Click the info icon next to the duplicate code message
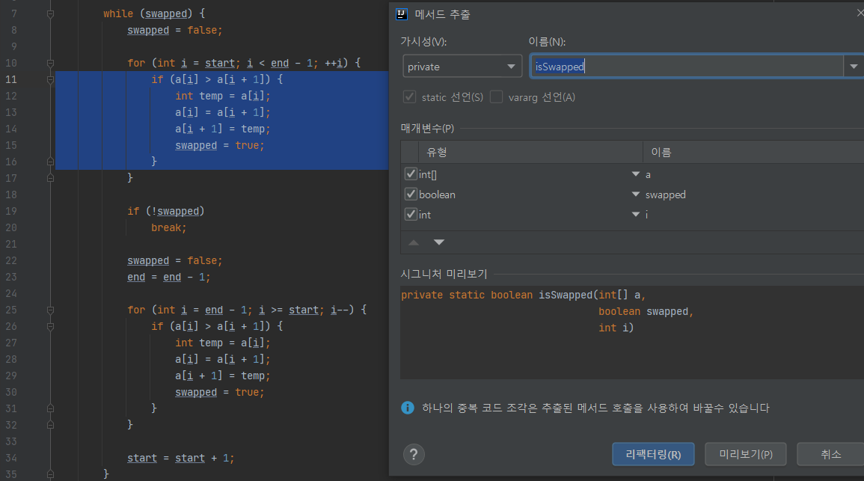Screen dimensions: 864x481 pyautogui.click(x=408, y=408)
